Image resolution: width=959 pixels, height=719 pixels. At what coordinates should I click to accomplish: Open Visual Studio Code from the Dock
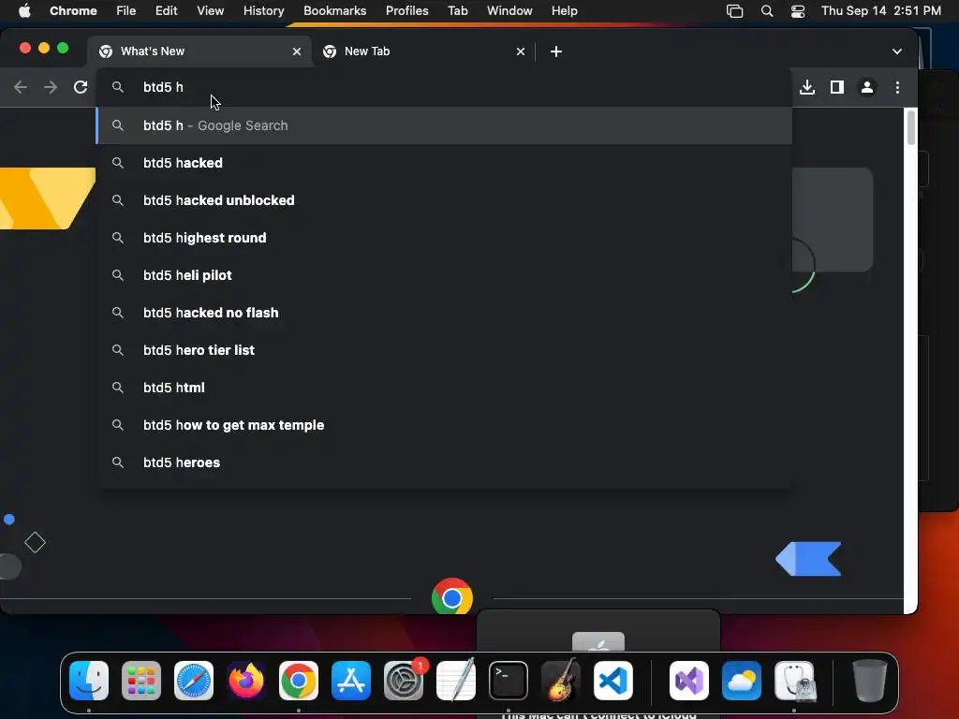(x=612, y=680)
